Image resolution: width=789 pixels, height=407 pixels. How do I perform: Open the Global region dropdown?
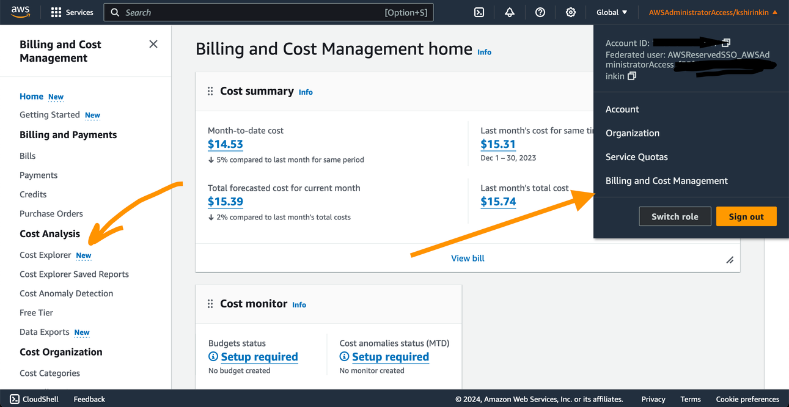612,12
